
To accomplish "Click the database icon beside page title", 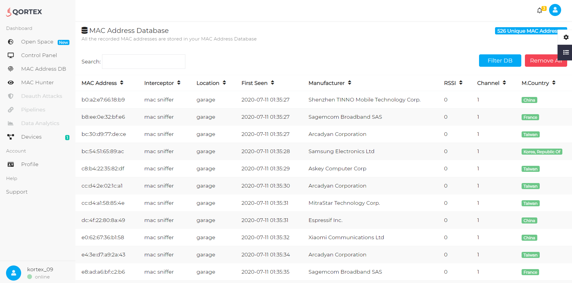I will click(85, 31).
